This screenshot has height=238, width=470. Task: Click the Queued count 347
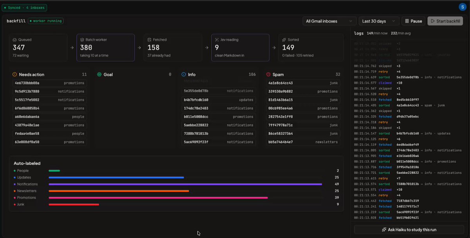click(19, 48)
